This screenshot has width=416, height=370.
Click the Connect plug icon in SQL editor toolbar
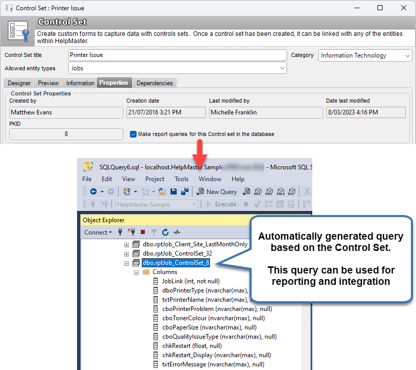[93, 204]
